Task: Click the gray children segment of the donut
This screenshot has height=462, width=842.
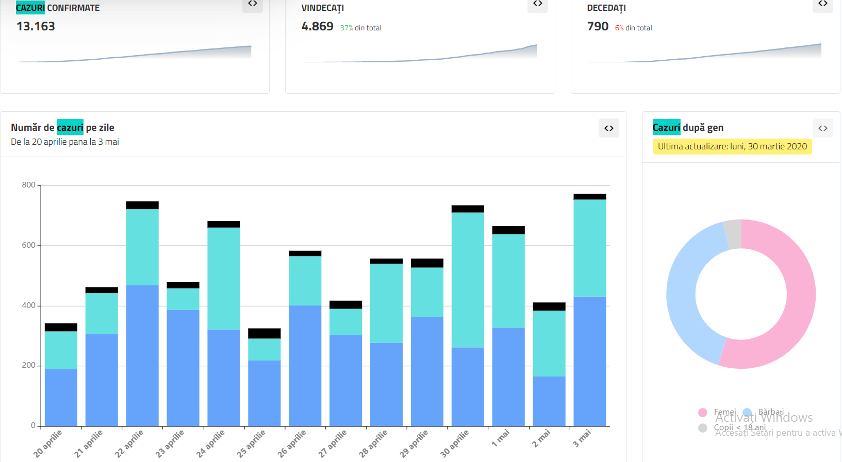Action: [733, 234]
